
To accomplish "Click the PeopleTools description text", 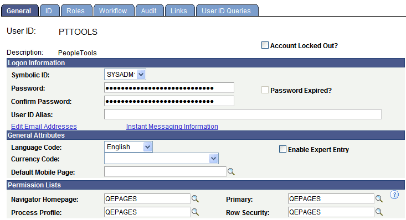I will point(78,53).
